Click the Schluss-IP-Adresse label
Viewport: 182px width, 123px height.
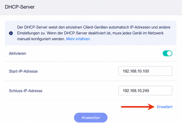pos(26,91)
